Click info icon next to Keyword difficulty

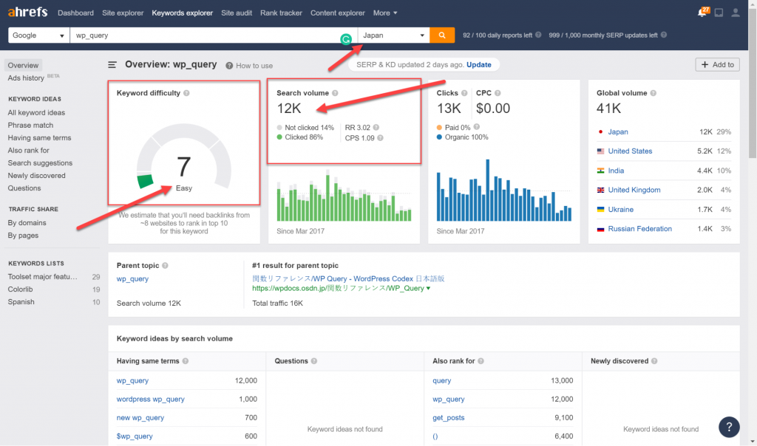pyautogui.click(x=186, y=93)
